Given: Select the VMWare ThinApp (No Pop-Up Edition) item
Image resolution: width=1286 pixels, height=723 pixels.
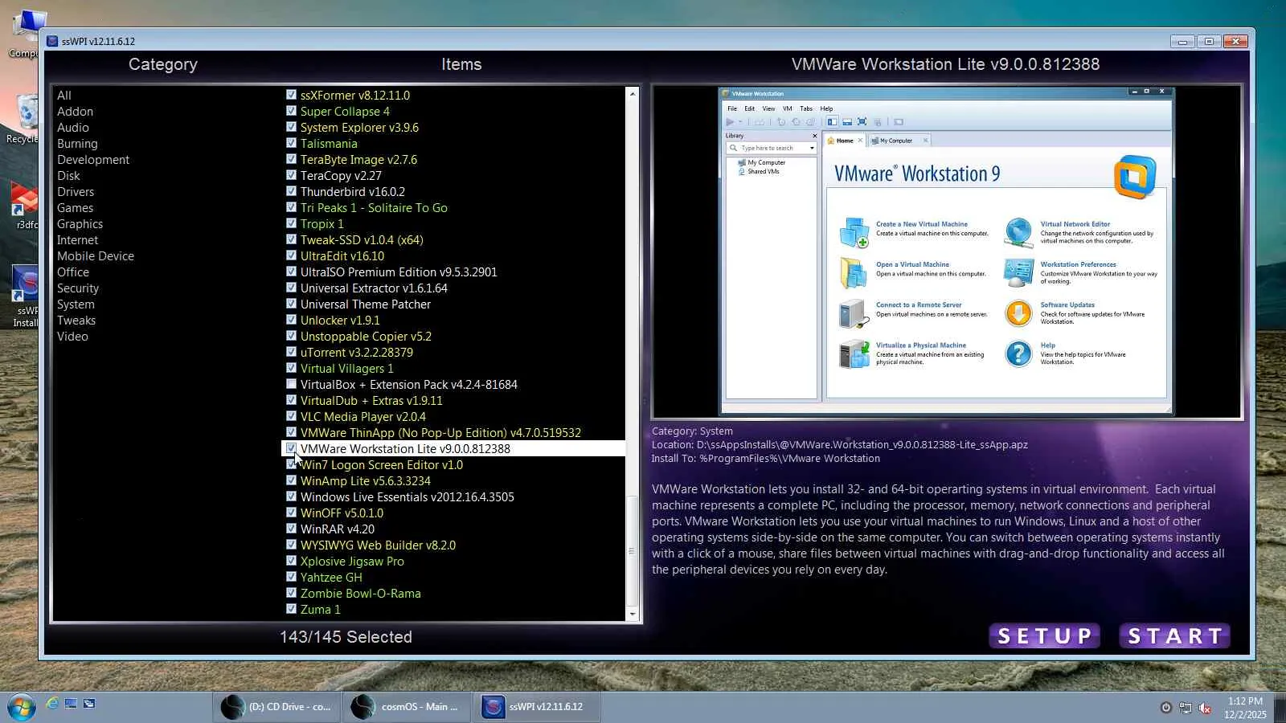Looking at the screenshot, I should (x=440, y=433).
